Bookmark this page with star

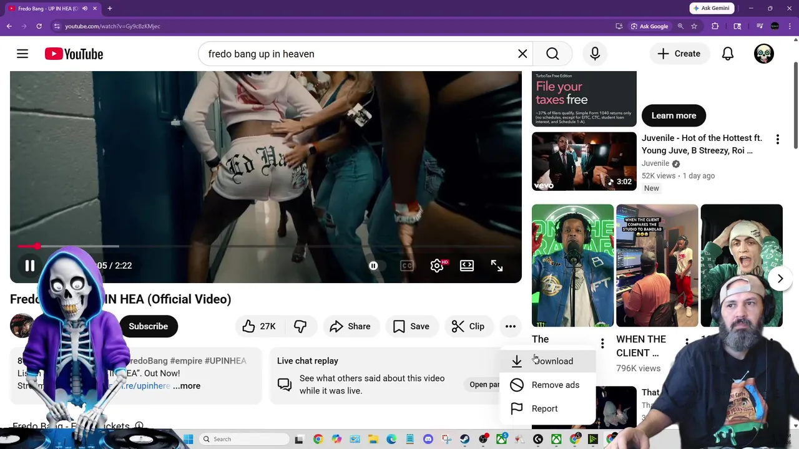(x=694, y=26)
